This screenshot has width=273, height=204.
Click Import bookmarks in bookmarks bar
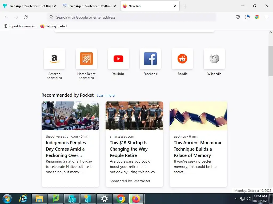20,26
